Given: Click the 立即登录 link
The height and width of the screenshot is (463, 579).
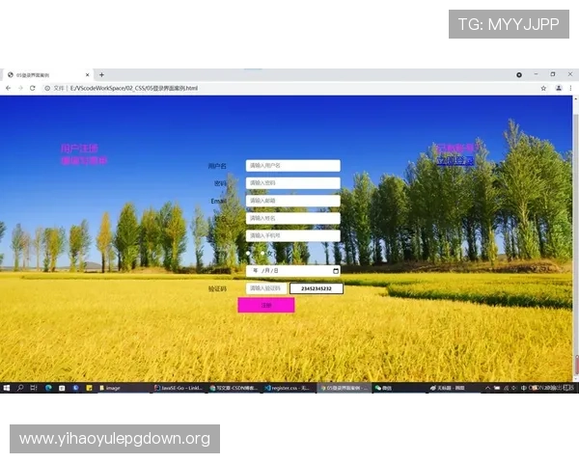Looking at the screenshot, I should [455, 161].
